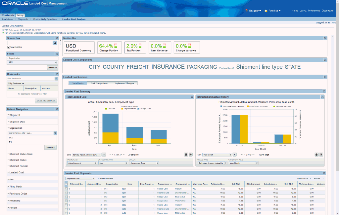The width and height of the screenshot is (339, 215).
Task: Collapse the Filters panel icon
Action: pyautogui.click(x=57, y=54)
